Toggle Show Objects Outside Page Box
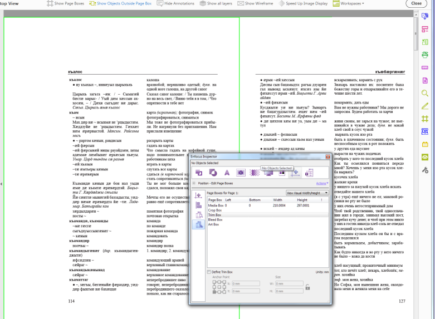435x319 pixels. [x=120, y=3]
